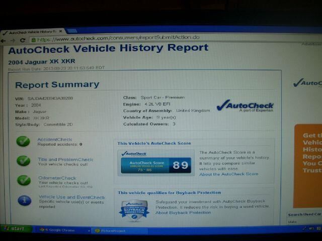Go forward with the browser forward arrow
Viewport: 322px width, 241px height.
tap(13, 41)
